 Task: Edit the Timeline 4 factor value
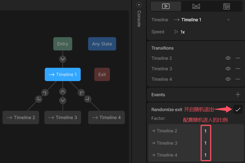click(x=206, y=155)
